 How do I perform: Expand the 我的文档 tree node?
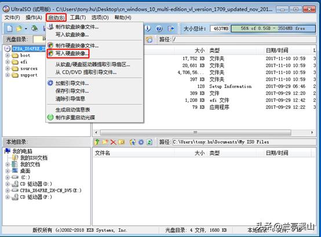coord(8,165)
